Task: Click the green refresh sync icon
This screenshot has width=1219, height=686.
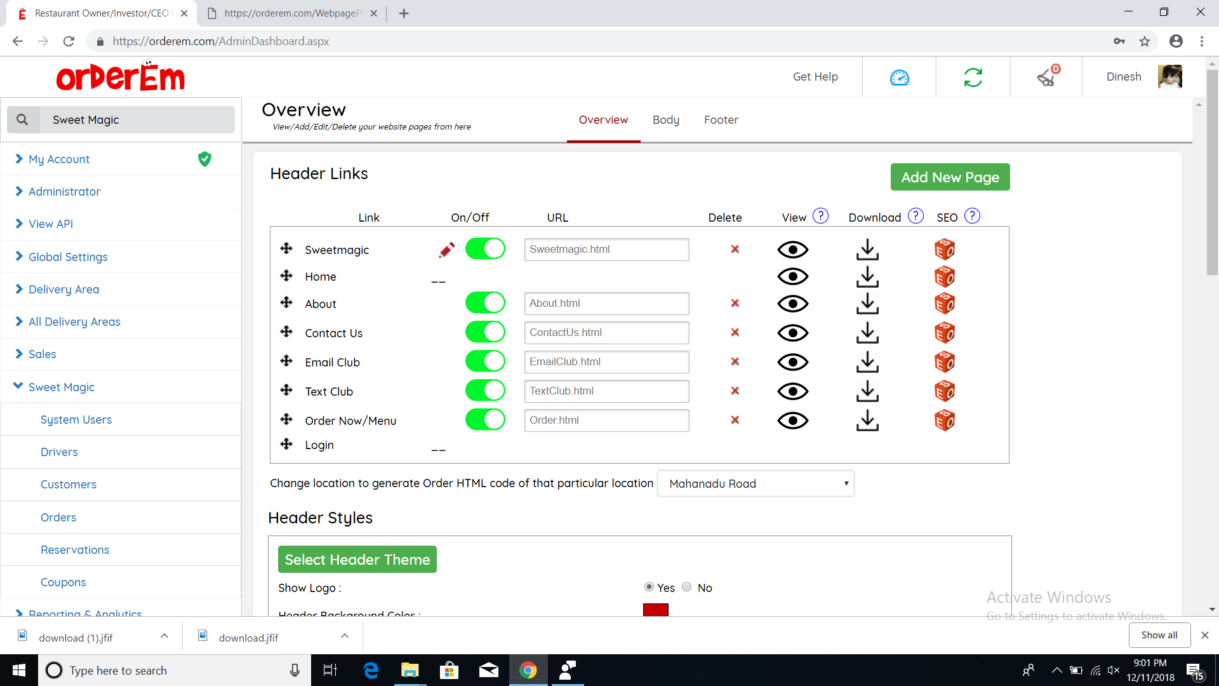Action: point(973,77)
